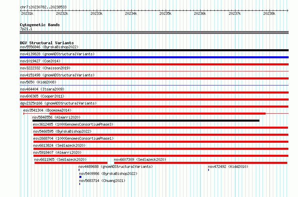Viewport: 298px width, 197px height.
Task: Select the red nsv1019427 variant bar
Action: point(154,64)
